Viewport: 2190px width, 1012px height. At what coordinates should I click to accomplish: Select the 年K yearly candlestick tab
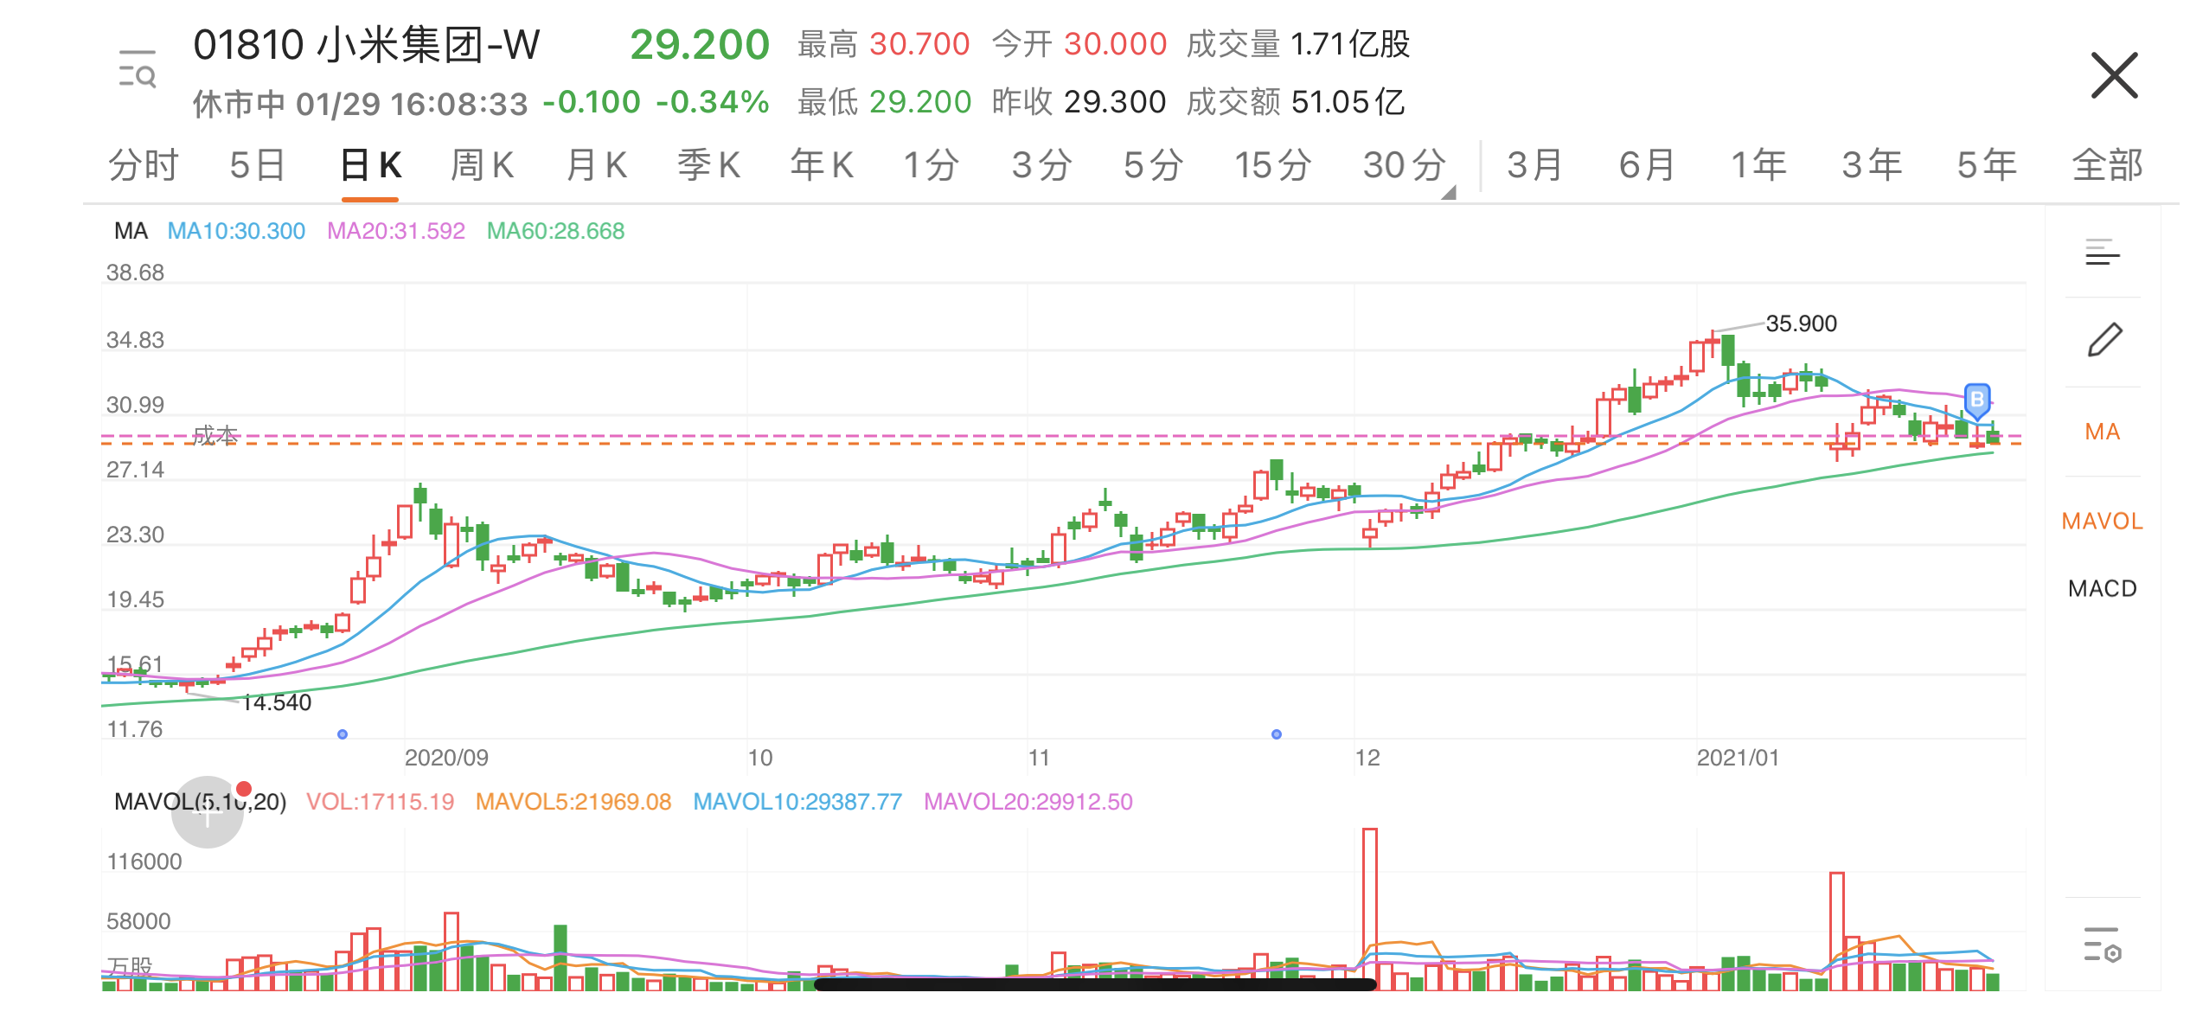pos(822,164)
